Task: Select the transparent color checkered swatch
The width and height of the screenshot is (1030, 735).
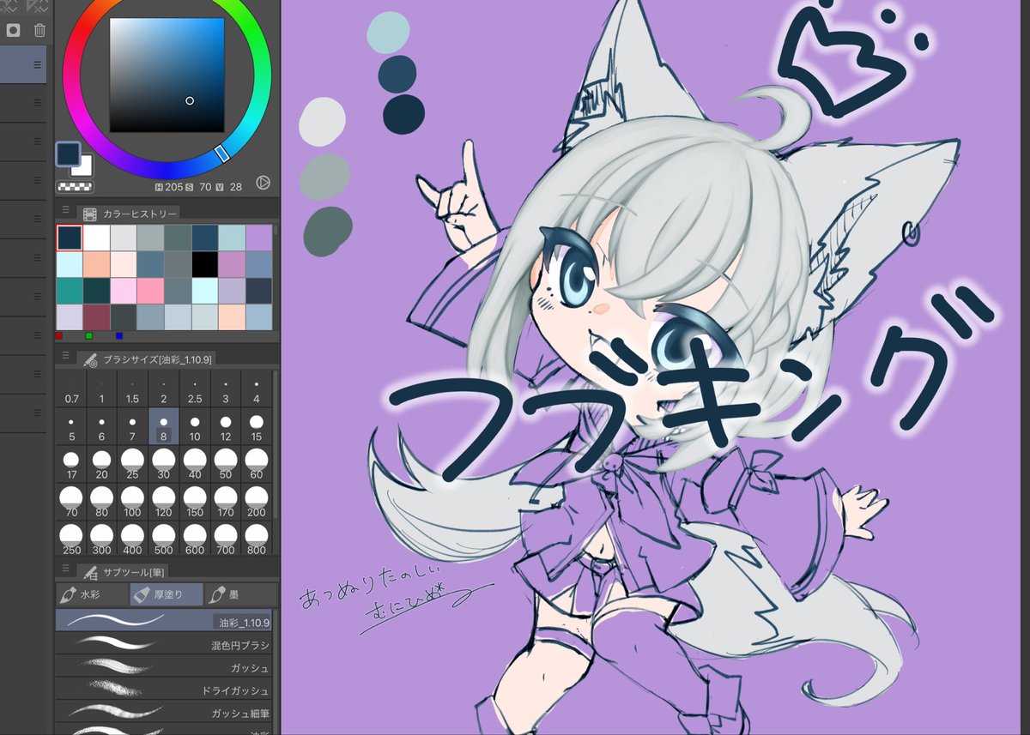Action: pos(75,186)
